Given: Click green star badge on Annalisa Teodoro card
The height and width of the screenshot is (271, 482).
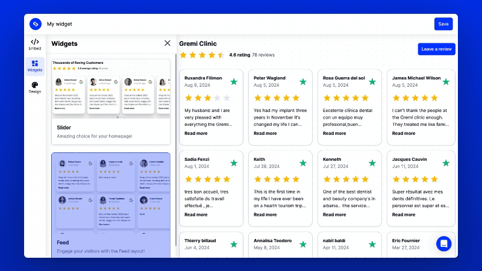Looking at the screenshot, I should pos(303,245).
